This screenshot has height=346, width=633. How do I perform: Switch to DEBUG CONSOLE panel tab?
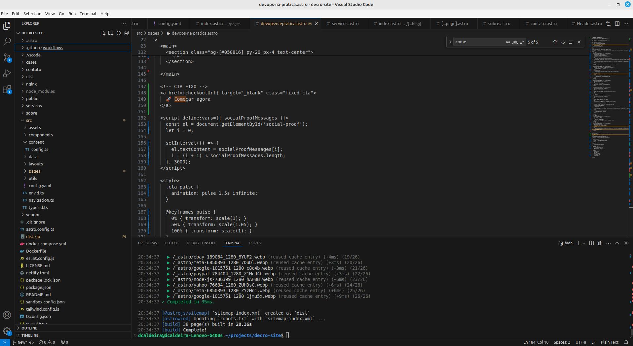point(201,243)
